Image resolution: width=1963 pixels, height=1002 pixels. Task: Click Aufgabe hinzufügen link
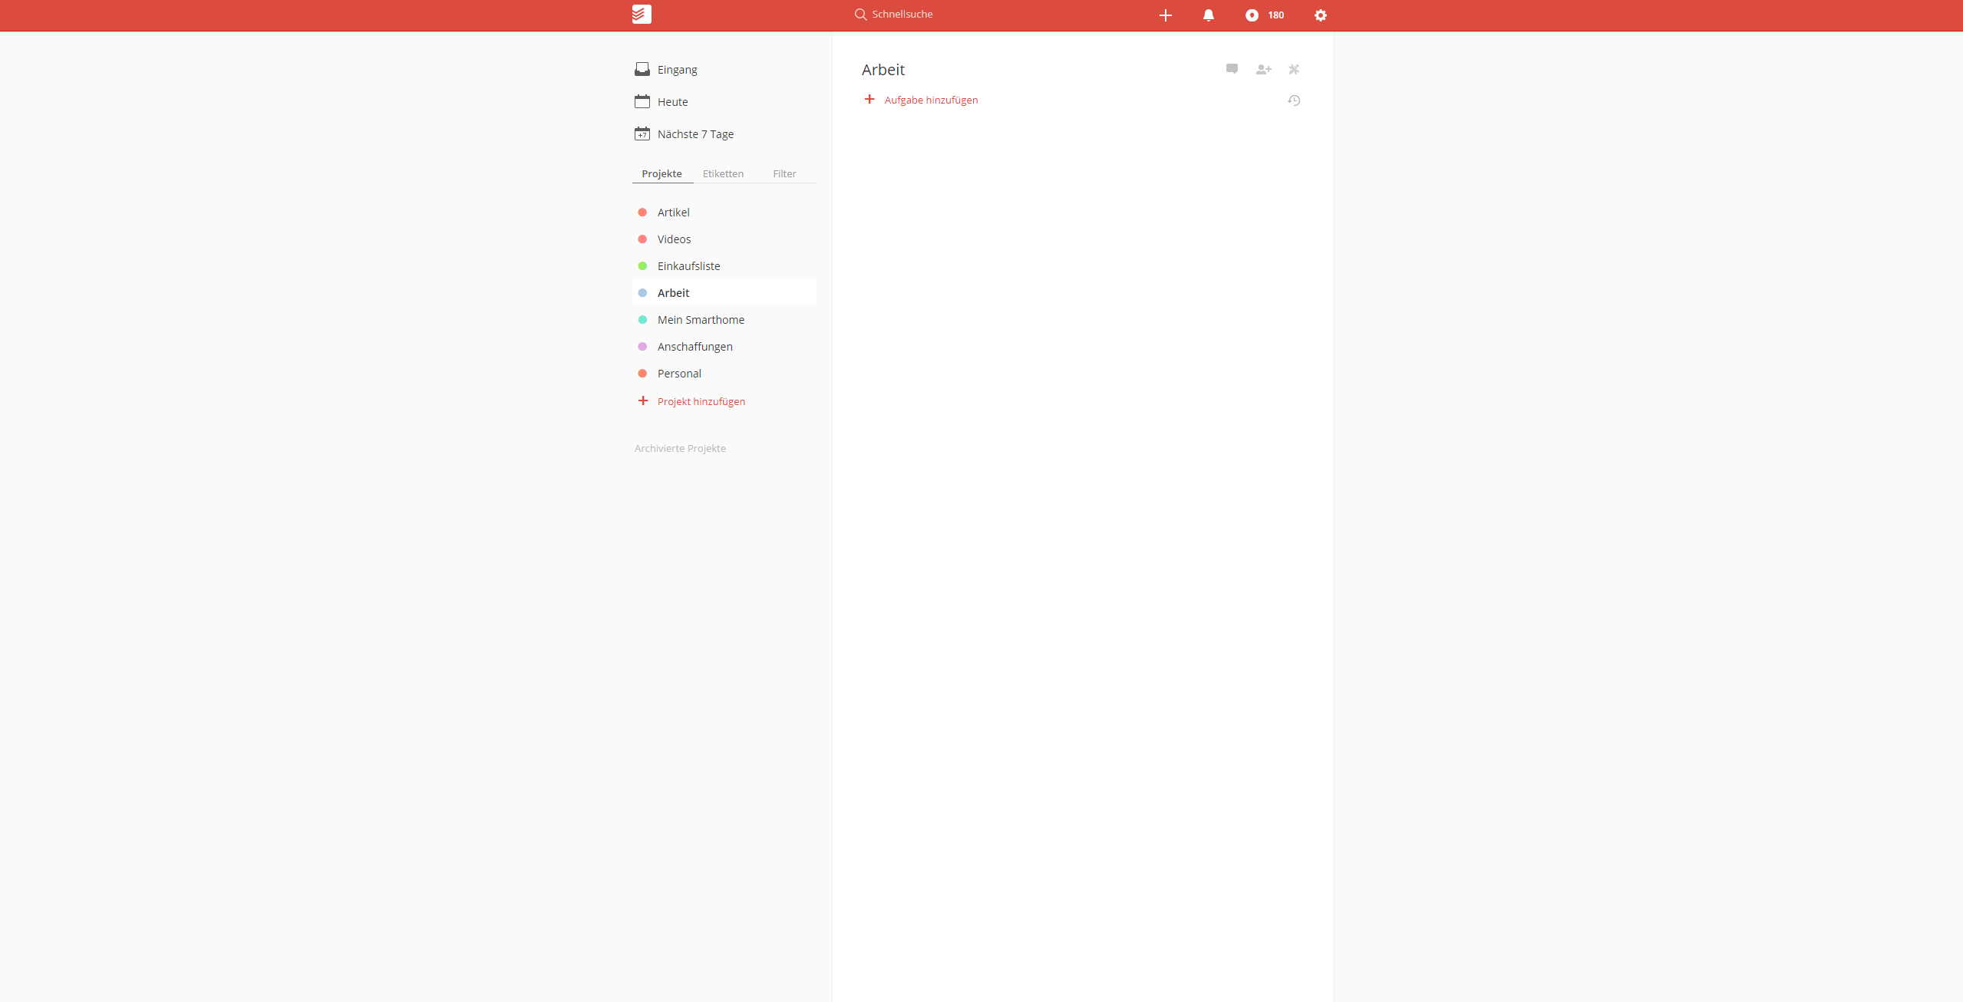930,101
